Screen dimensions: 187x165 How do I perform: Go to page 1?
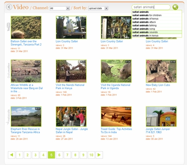(x=19, y=155)
